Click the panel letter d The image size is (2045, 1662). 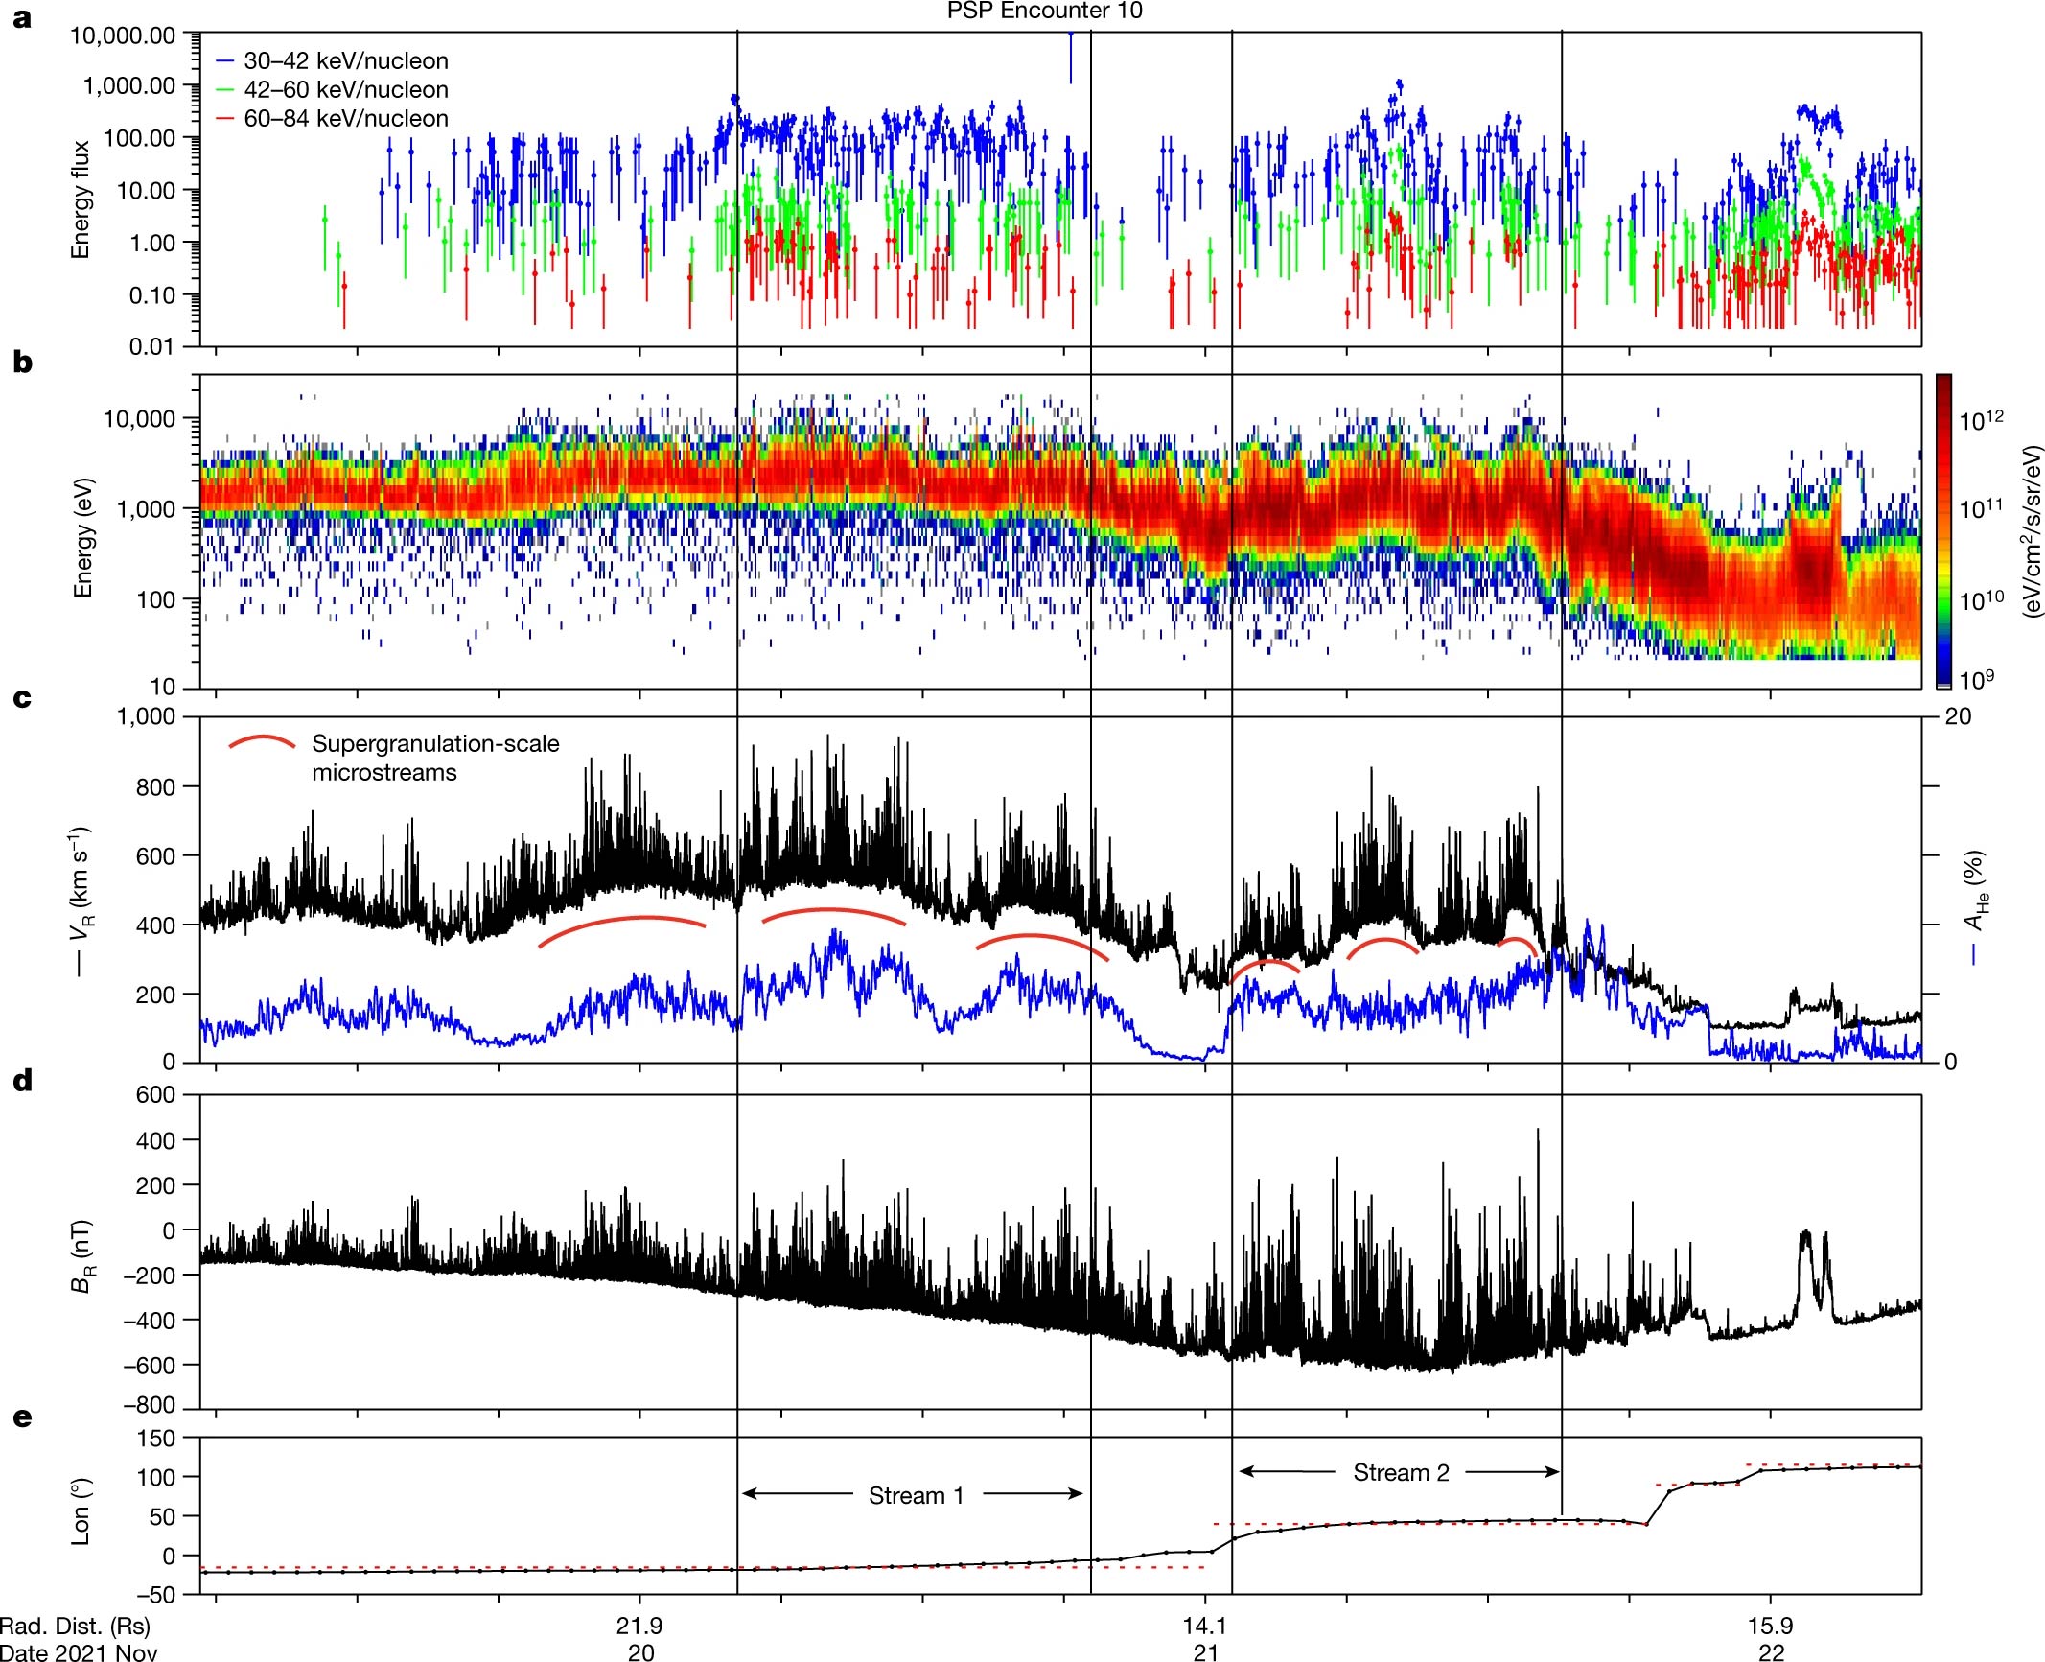click(22, 1081)
